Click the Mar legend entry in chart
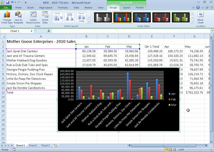 point(172,105)
